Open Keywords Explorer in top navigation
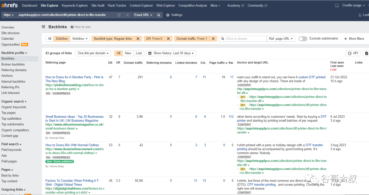The image size is (369, 195). pos(74,5)
